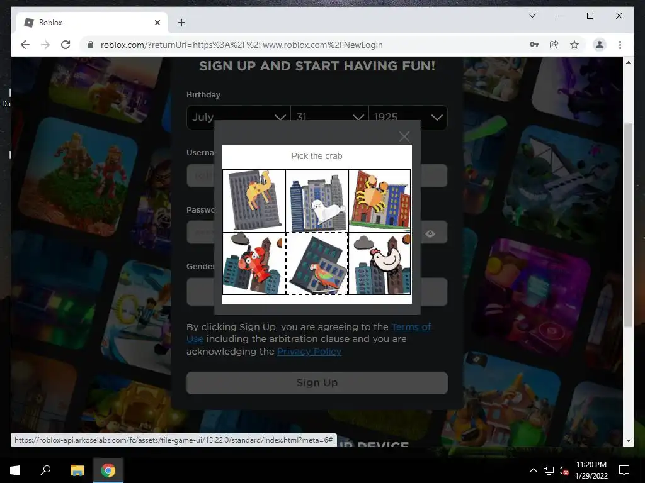Close the captcha dialog with X
The image size is (645, 483).
click(x=404, y=136)
